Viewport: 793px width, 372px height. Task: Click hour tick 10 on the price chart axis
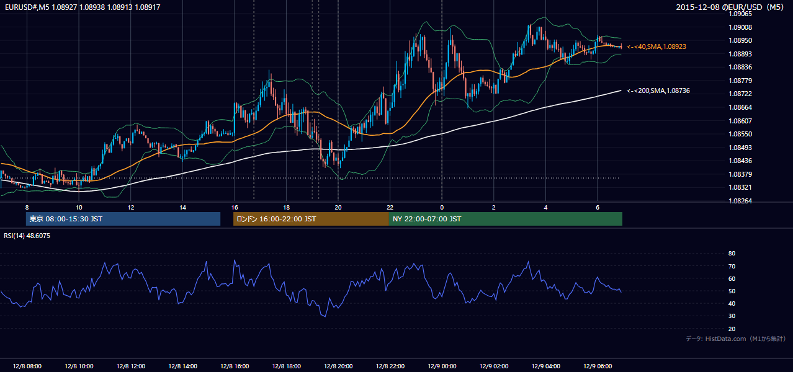[x=79, y=207]
